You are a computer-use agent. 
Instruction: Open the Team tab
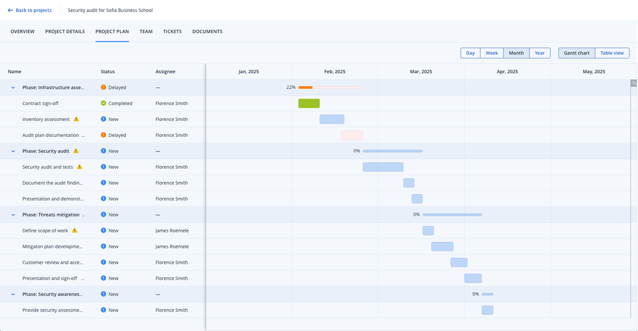coord(146,31)
